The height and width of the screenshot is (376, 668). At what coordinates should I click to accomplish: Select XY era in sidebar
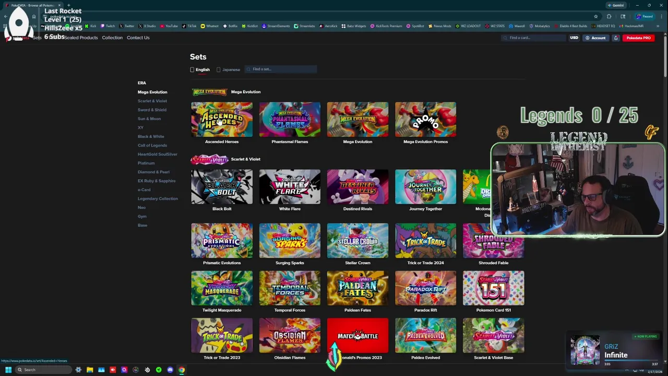point(140,127)
